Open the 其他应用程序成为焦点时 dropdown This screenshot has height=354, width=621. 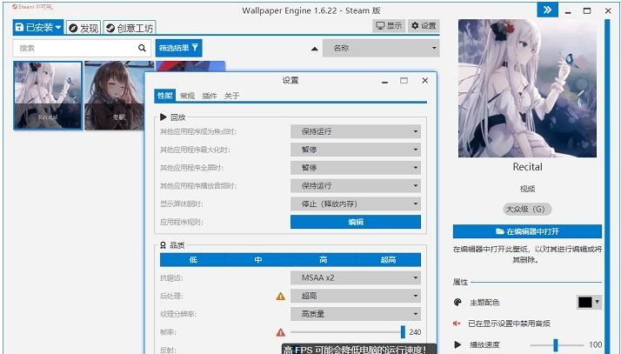coord(356,131)
